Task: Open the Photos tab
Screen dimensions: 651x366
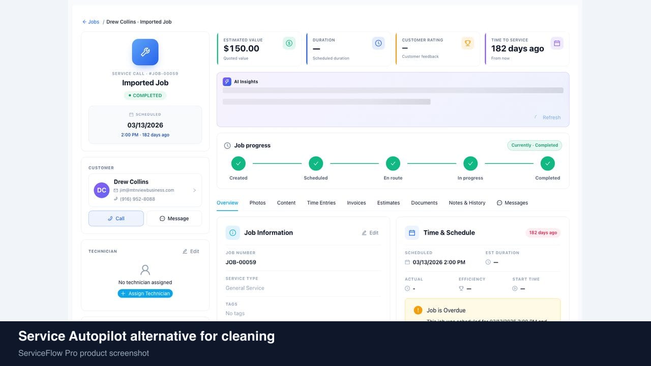Action: tap(257, 203)
